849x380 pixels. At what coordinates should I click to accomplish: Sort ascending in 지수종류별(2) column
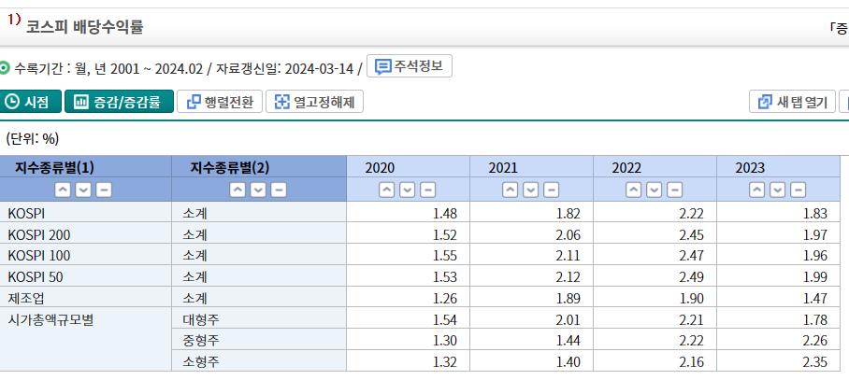(x=237, y=190)
